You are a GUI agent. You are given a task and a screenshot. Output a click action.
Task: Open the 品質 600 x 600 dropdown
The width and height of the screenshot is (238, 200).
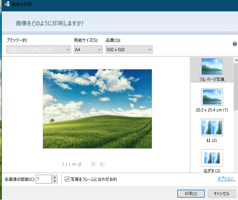click(x=129, y=49)
